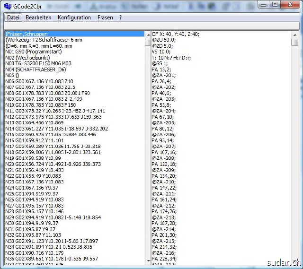Select line N15 G02 X60.925
Image resolution: width=303 pixels, height=269 pixels.
click(x=75, y=134)
